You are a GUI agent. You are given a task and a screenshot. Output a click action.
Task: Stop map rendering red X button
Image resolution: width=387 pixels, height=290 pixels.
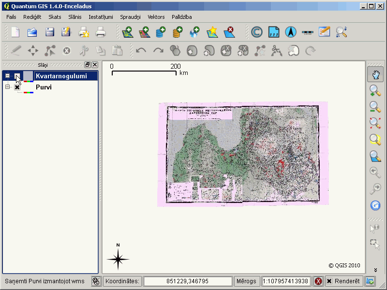318,281
